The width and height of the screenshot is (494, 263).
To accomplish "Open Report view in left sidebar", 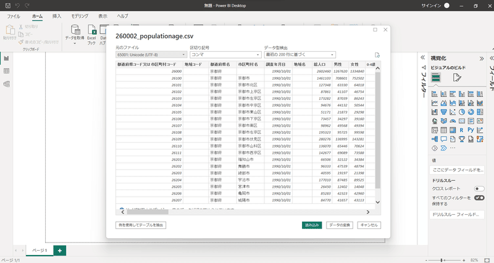I will tap(6, 58).
